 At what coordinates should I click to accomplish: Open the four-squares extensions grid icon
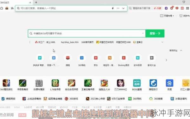pyautogui.click(x=187, y=8)
